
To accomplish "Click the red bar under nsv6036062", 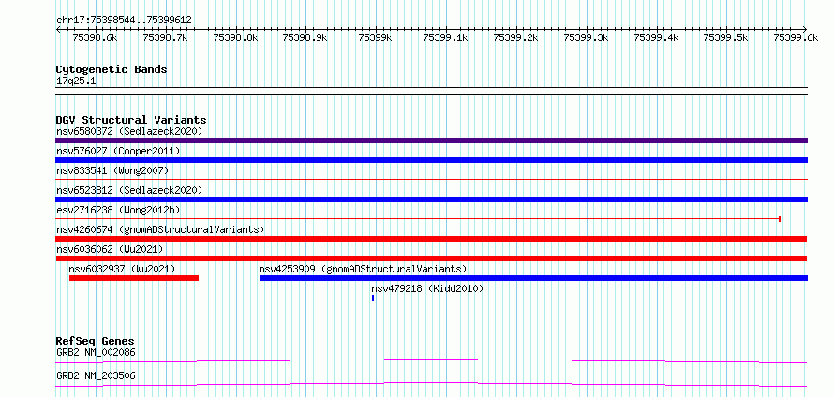I will [x=431, y=258].
